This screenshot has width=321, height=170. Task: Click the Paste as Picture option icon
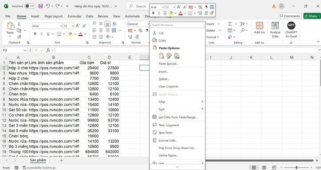(x=176, y=55)
